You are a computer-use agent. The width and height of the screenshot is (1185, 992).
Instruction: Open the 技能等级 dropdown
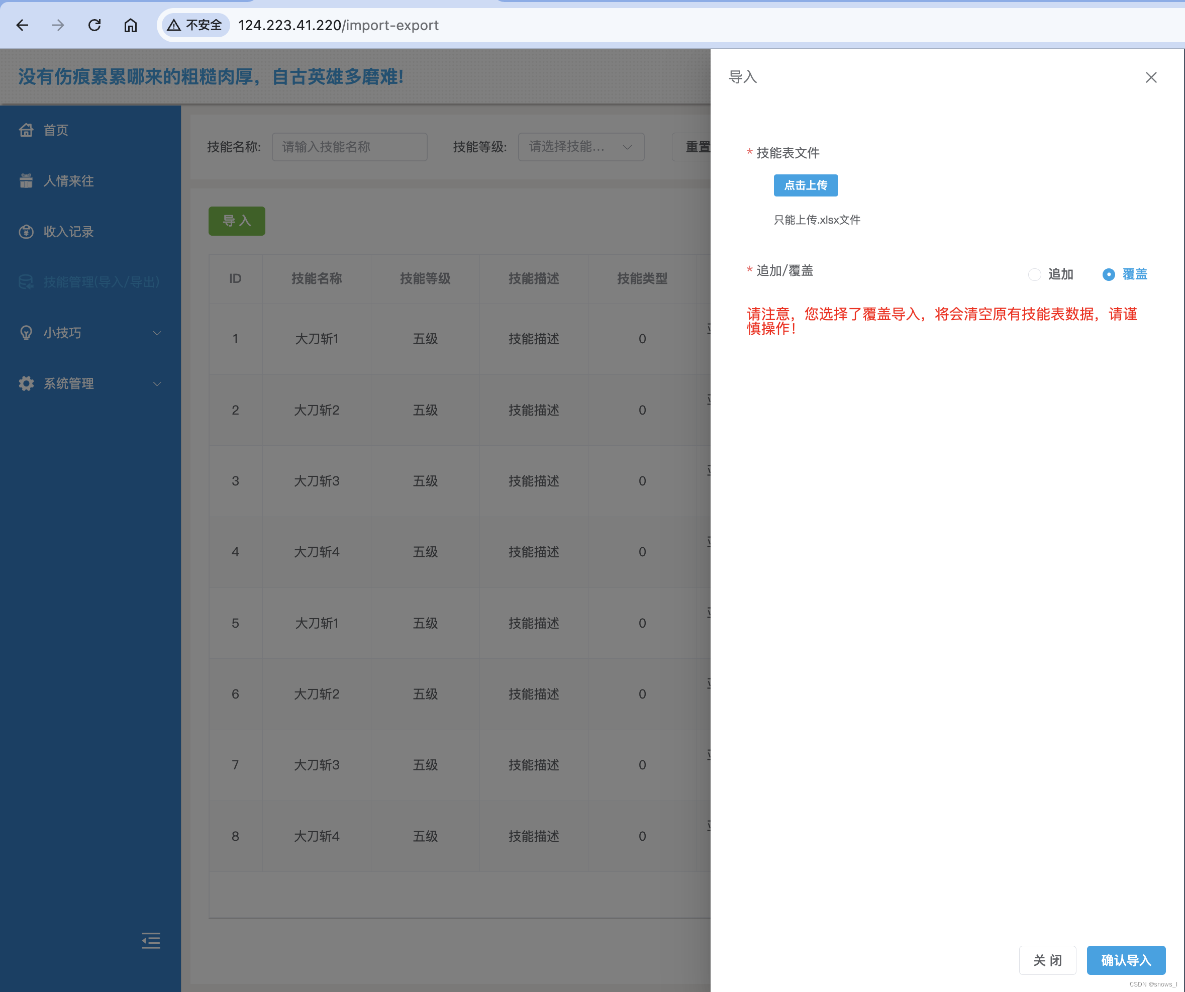point(580,147)
